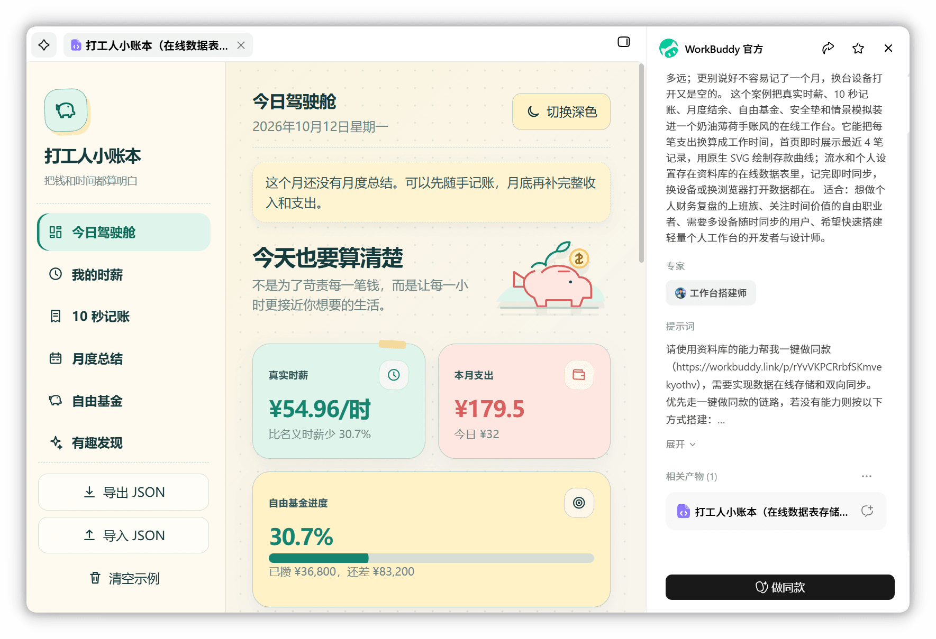Screen dimensions: 936x639
Task: Open 有趣发现 section
Action: [124, 442]
